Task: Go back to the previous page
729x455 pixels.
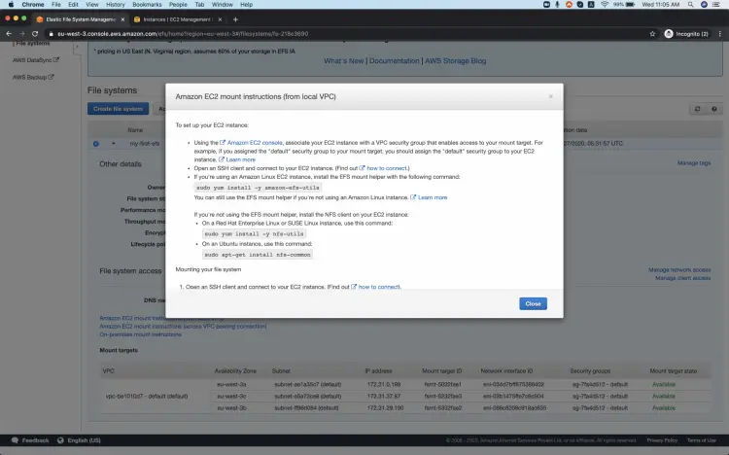Action: [x=9, y=34]
